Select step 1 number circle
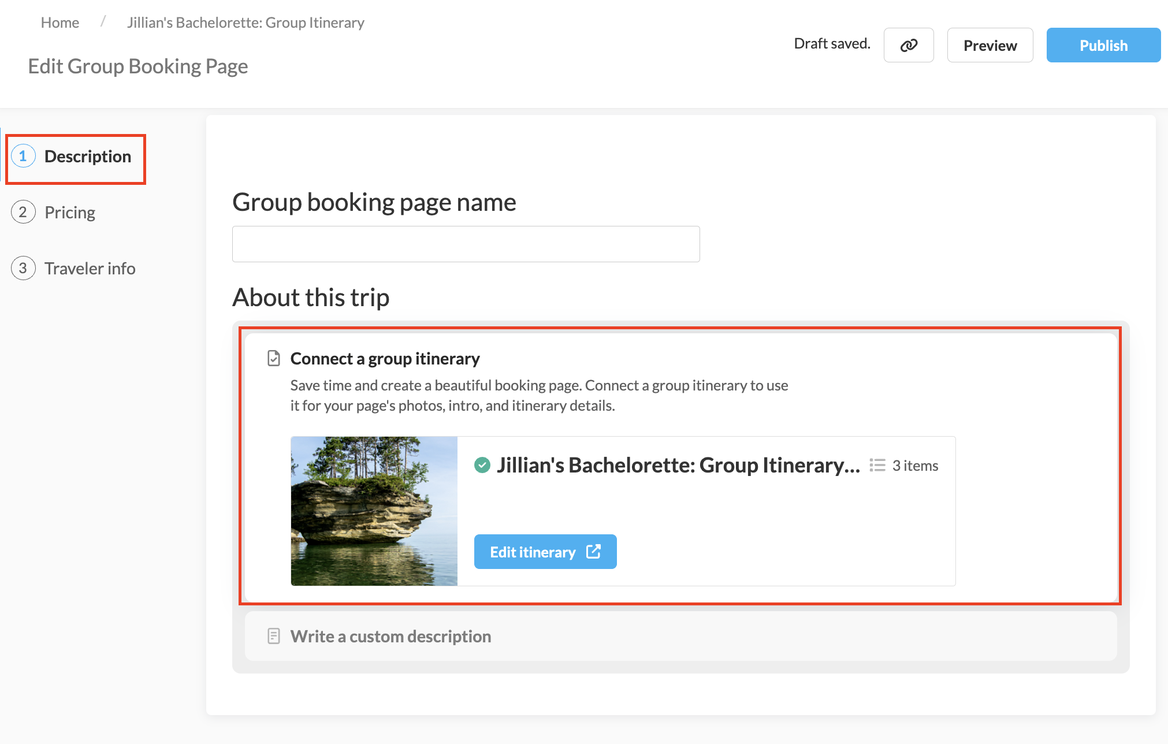The image size is (1168, 744). tap(23, 156)
